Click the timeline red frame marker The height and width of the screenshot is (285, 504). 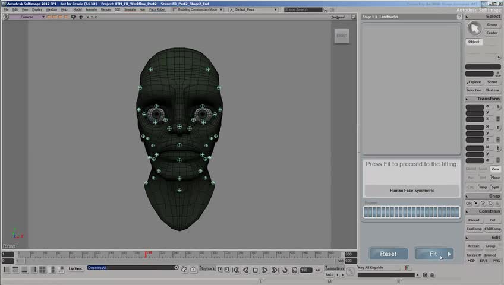(146, 254)
